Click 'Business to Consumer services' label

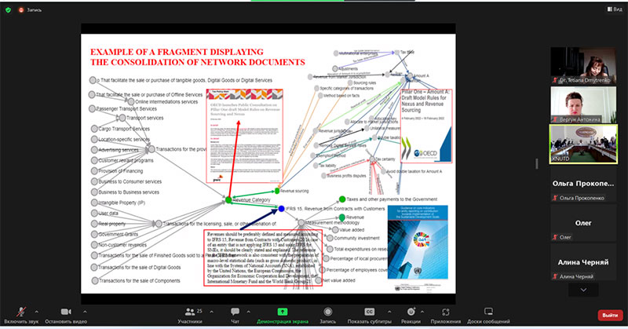[x=130, y=181]
